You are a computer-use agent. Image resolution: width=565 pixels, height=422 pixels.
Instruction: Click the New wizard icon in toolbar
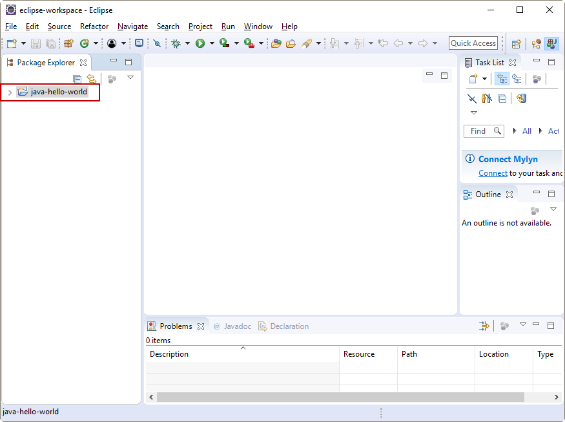12,44
